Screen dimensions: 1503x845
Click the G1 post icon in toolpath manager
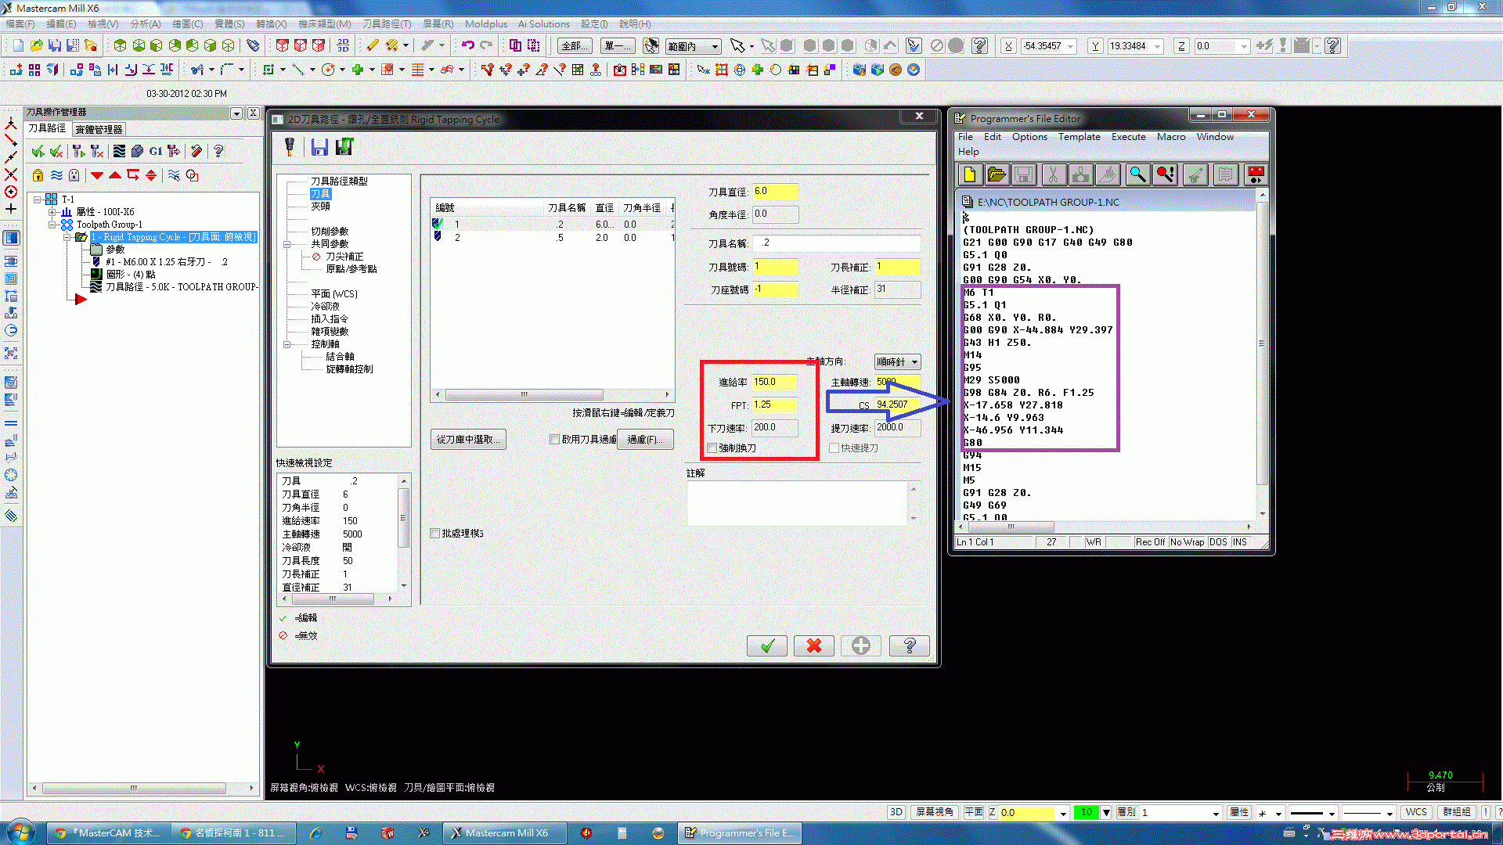pos(156,151)
